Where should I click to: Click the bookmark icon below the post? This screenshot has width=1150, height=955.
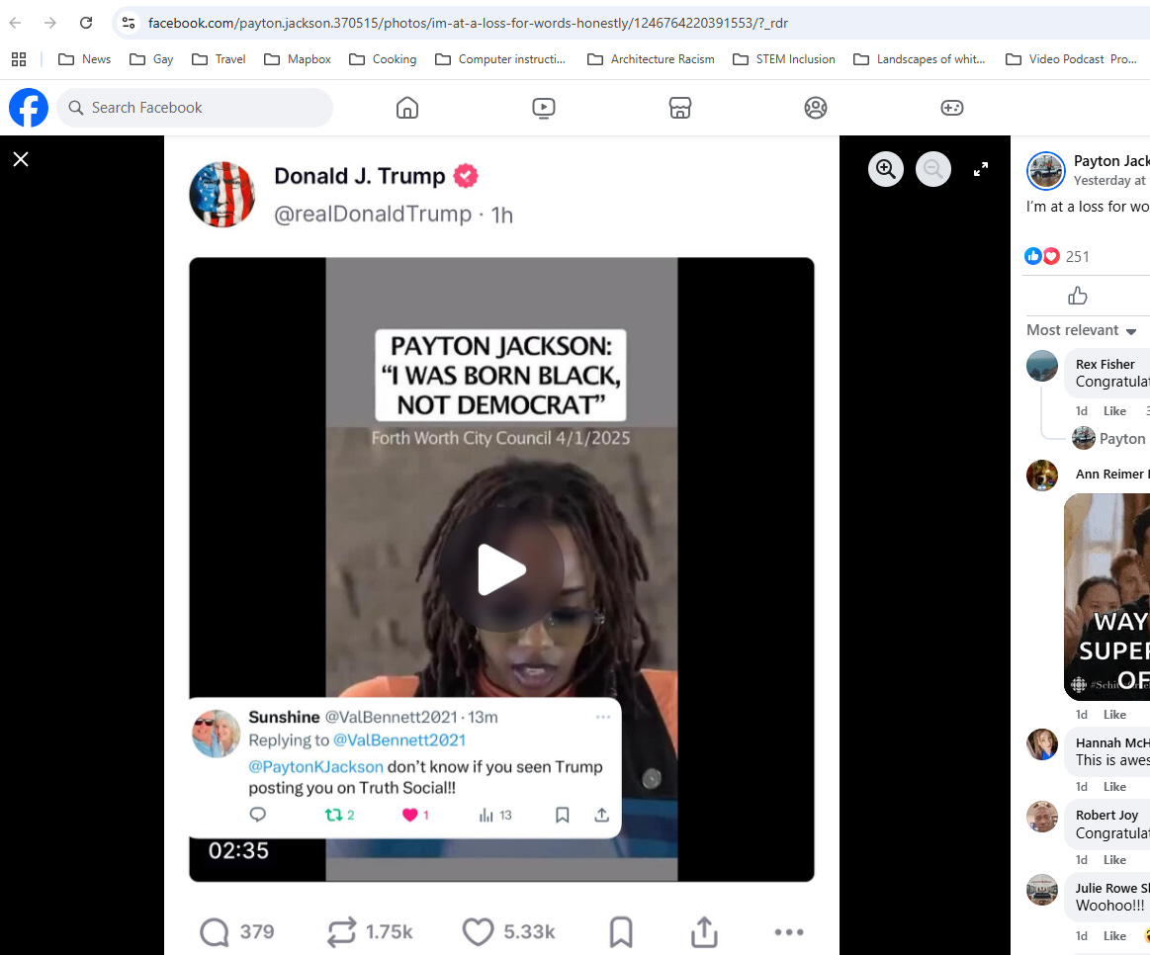[620, 932]
